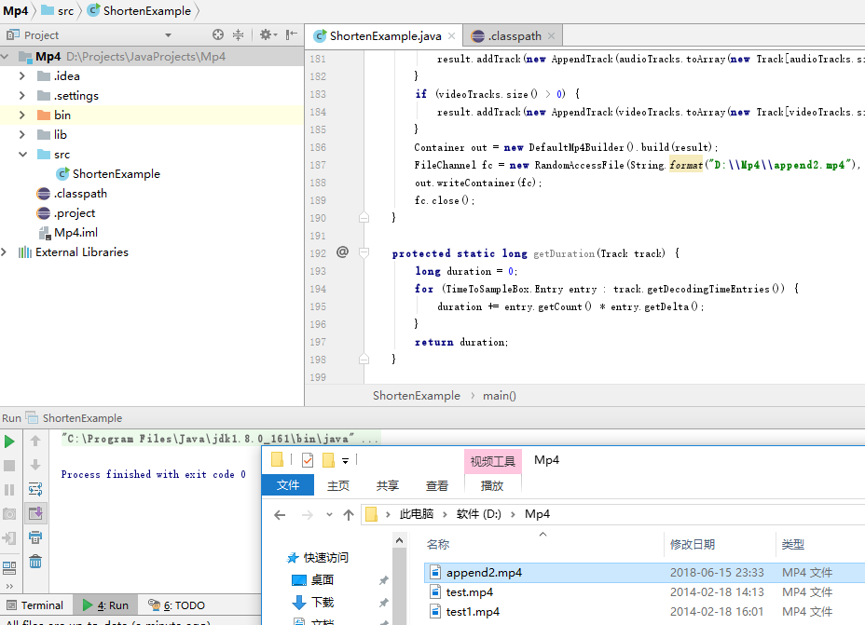
Task: Click ShortenExample breadcrumb in navigation bar
Action: [x=139, y=10]
